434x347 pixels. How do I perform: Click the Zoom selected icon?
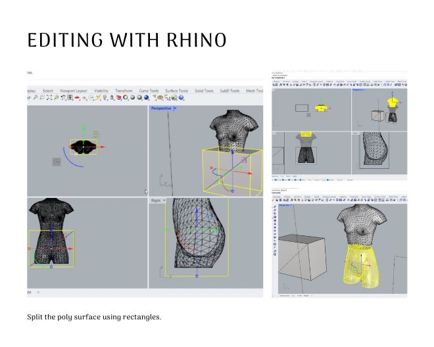coord(56,97)
